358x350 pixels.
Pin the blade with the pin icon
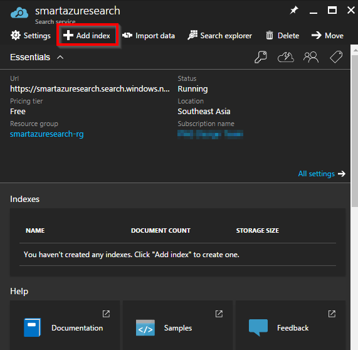click(x=294, y=10)
